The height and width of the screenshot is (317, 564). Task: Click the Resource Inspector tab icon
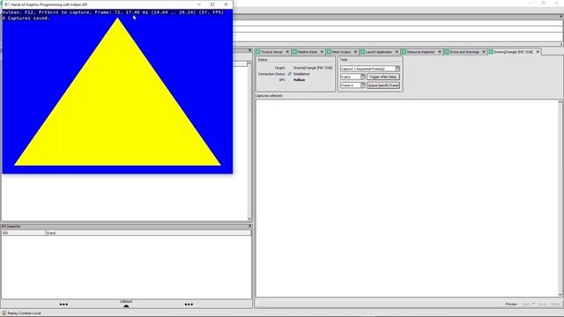click(x=404, y=52)
